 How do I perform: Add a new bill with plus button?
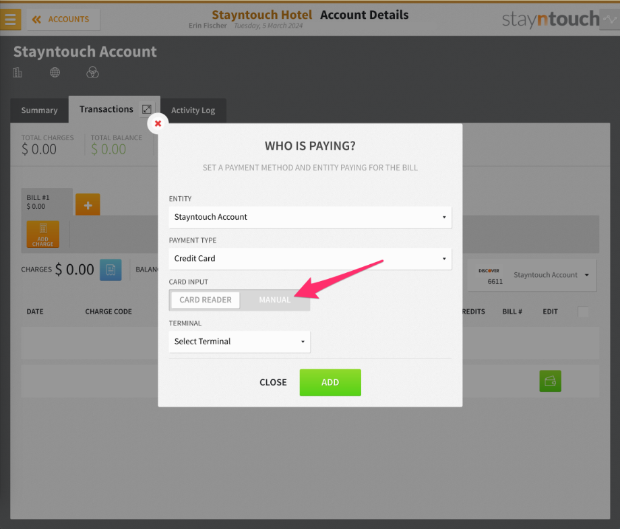(88, 204)
